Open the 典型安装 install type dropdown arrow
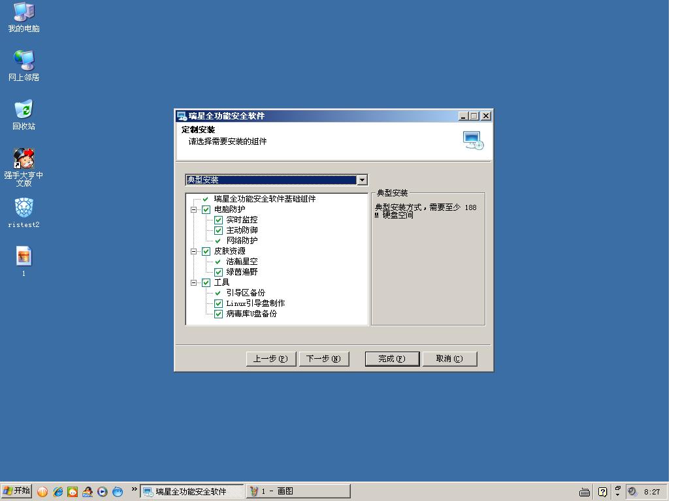Viewport: 695px width, 501px height. [362, 179]
